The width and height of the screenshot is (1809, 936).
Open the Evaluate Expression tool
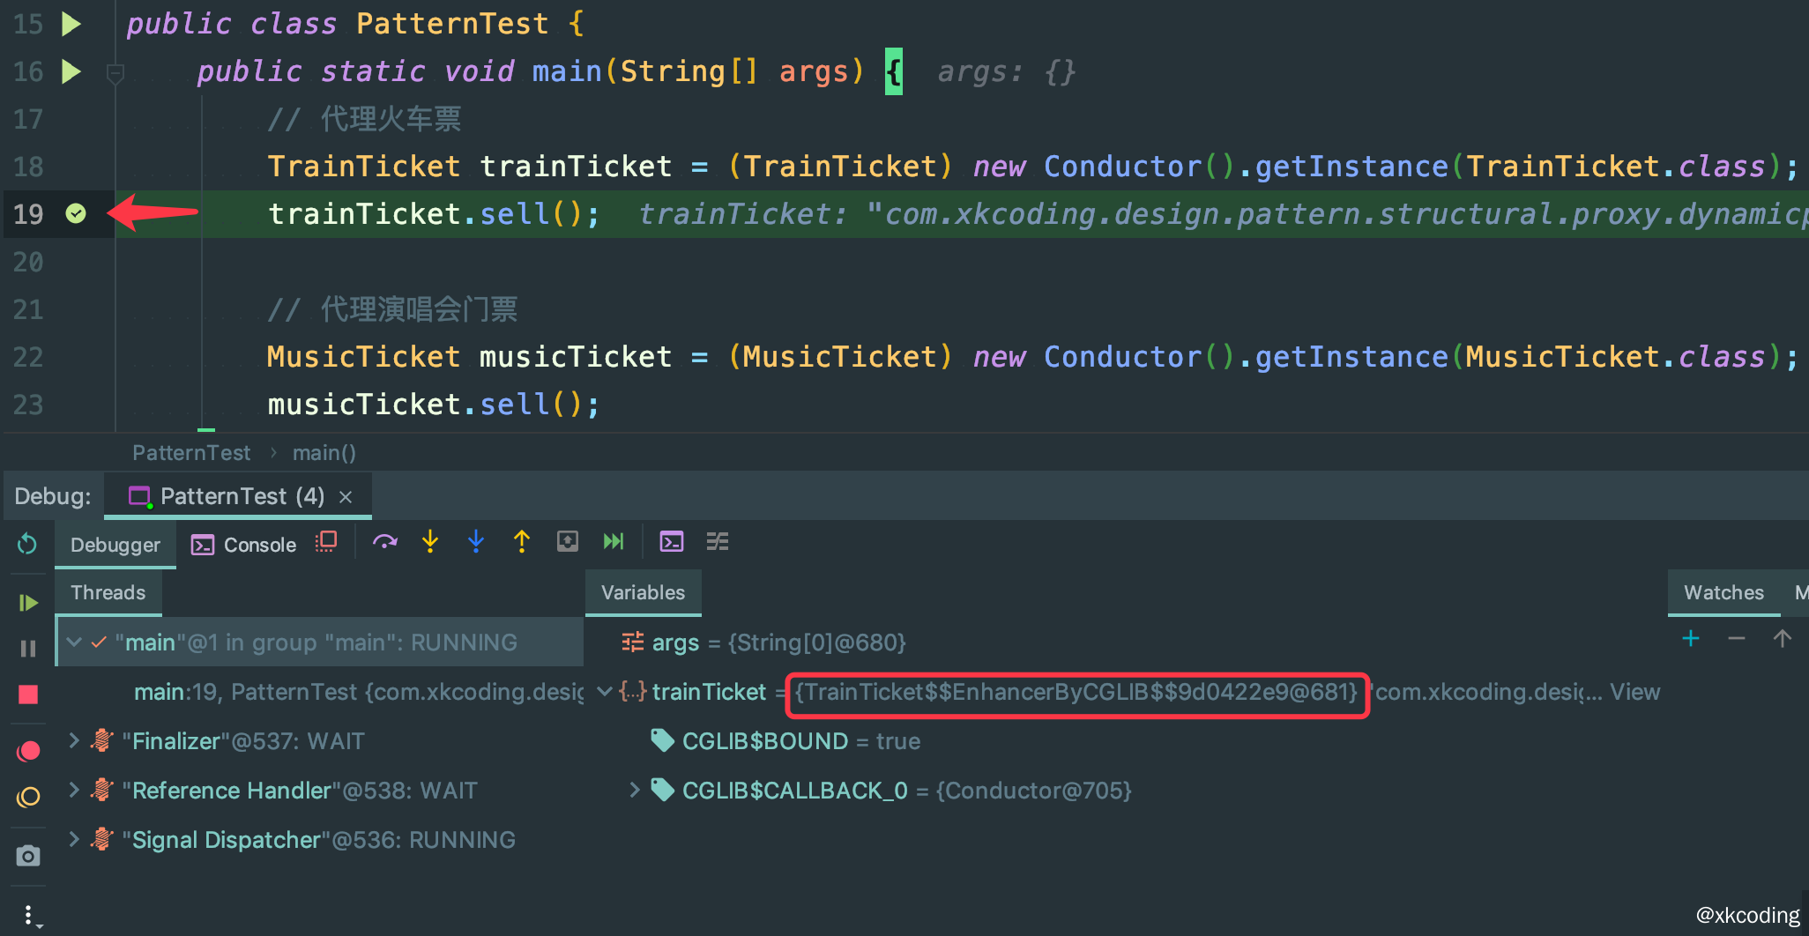click(x=672, y=542)
